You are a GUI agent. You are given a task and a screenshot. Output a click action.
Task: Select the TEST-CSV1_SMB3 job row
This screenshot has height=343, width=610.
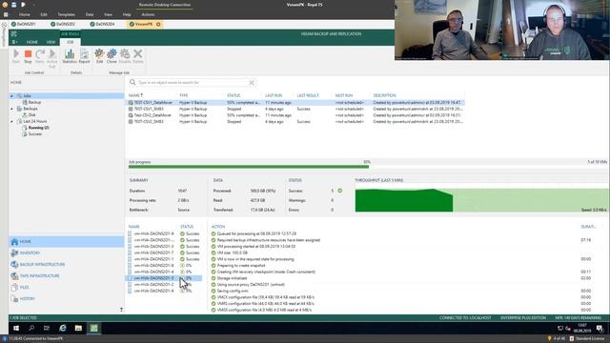click(295, 109)
